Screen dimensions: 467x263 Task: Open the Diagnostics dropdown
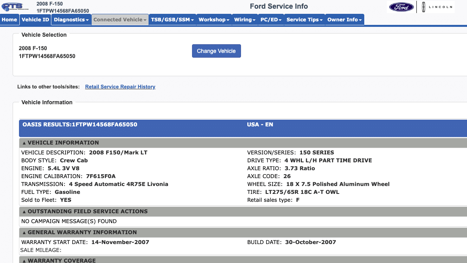tap(71, 19)
